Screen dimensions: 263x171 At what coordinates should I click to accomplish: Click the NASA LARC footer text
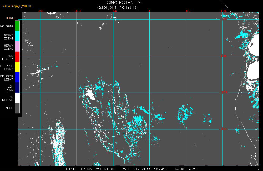click(x=185, y=169)
